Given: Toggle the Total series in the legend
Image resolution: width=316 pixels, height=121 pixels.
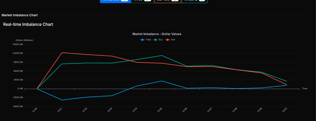Looking at the screenshot, I should click(x=145, y=40).
